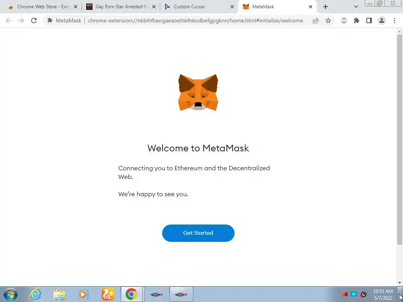Viewport: 403px width, 302px height.
Task: Open the Chrome profile avatar
Action: tap(382, 20)
